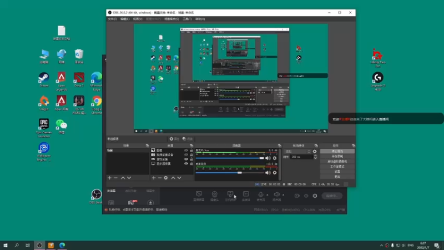Viewport: 444px width, 250px height.
Task: Move the selected source down
Action: [179, 178]
